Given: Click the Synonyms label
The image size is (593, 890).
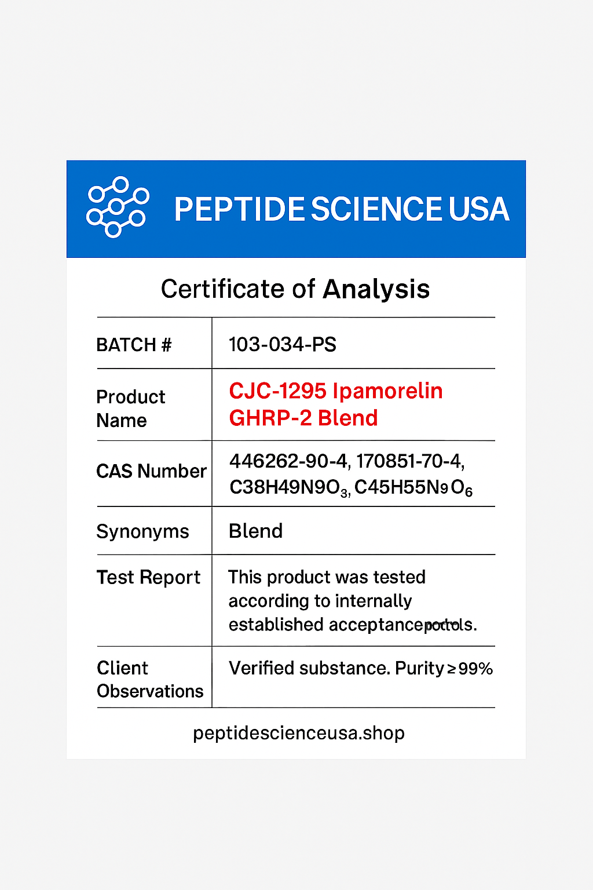Looking at the screenshot, I should (143, 531).
